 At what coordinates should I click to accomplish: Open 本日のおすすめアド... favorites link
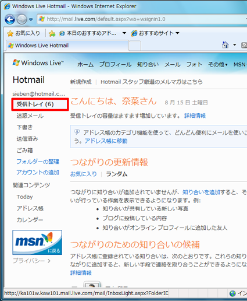88,33
